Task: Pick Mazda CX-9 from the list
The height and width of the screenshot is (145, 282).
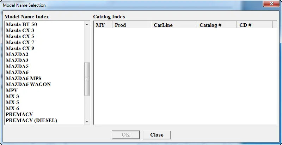Action: [x=20, y=49]
